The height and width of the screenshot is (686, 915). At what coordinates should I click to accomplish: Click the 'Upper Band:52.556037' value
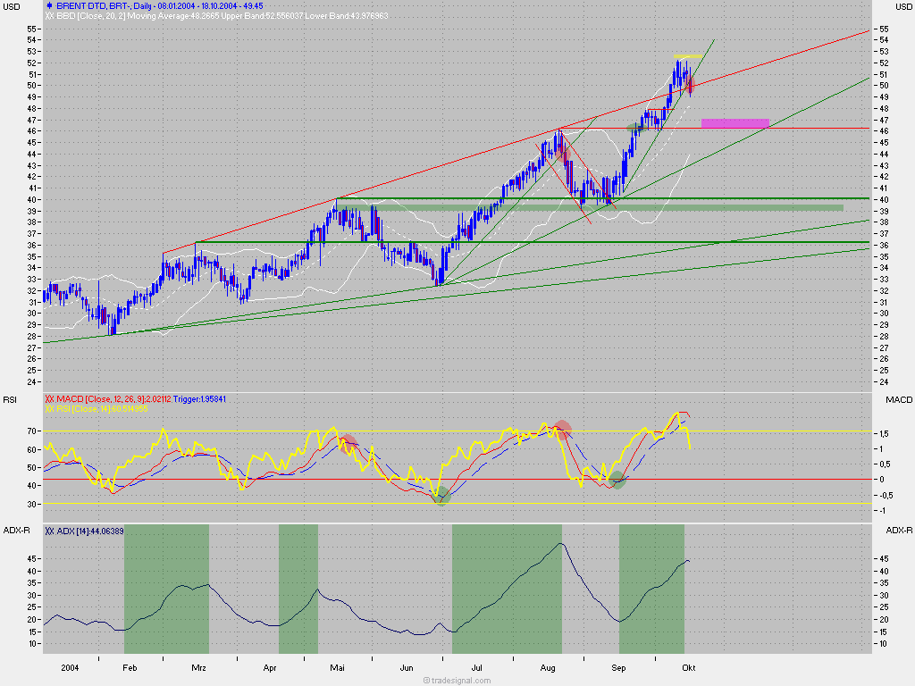pyautogui.click(x=262, y=16)
